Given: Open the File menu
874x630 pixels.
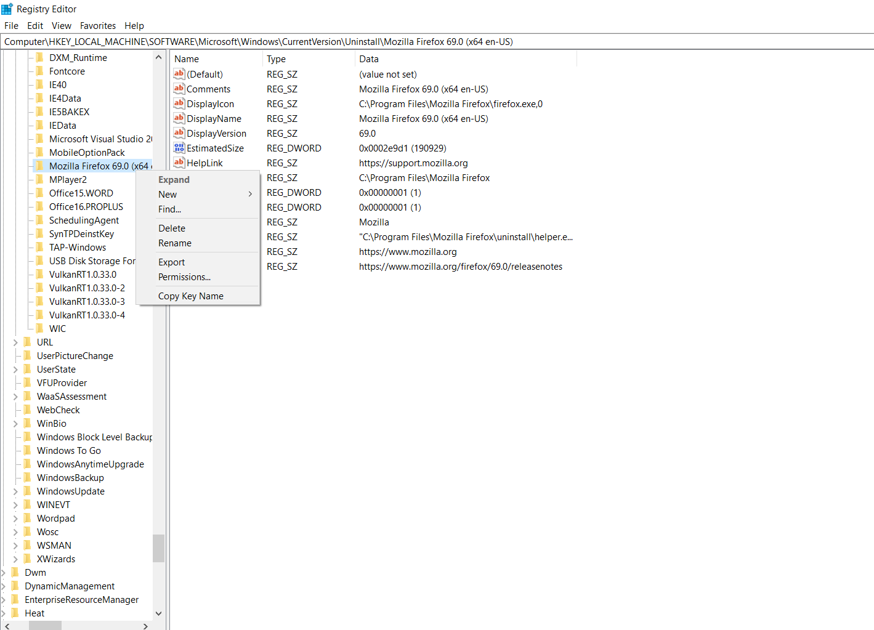Looking at the screenshot, I should (x=11, y=25).
